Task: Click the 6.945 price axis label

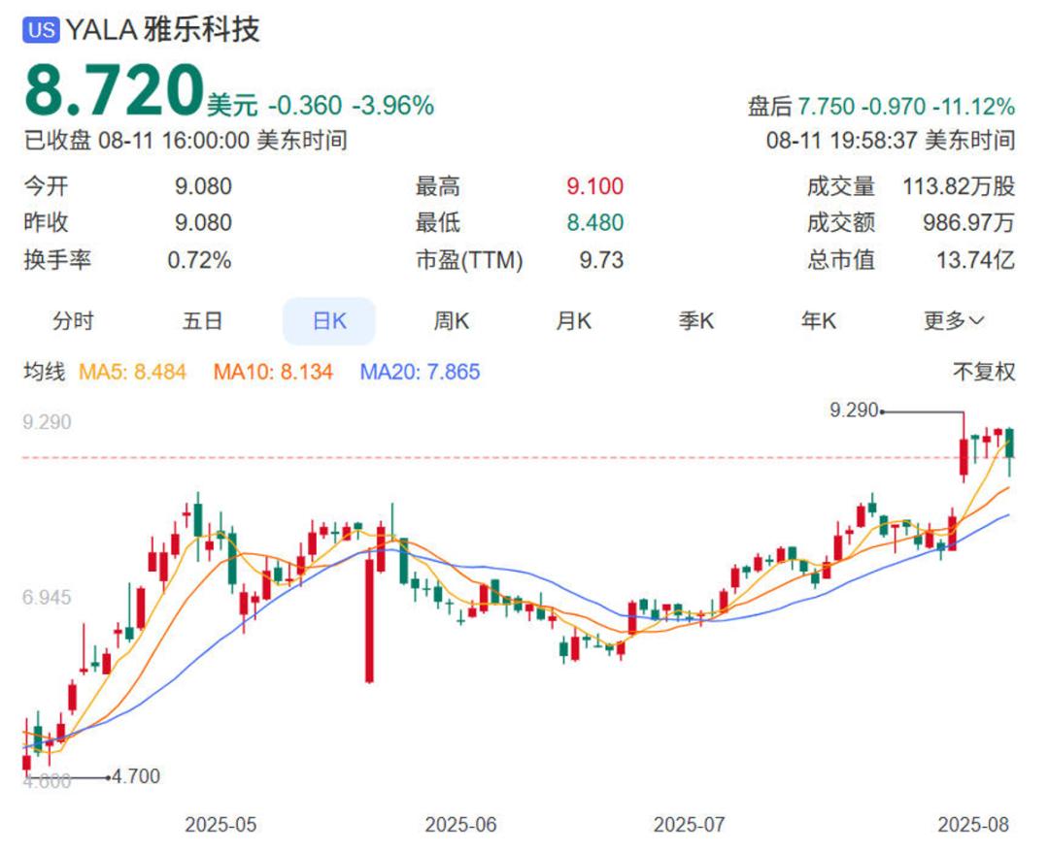Action: (47, 598)
